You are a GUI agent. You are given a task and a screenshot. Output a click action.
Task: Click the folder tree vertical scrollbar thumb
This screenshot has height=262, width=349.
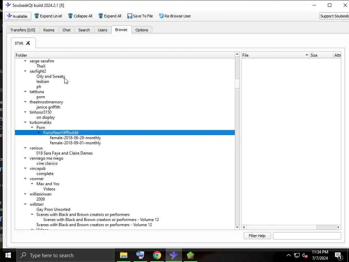tap(237, 83)
